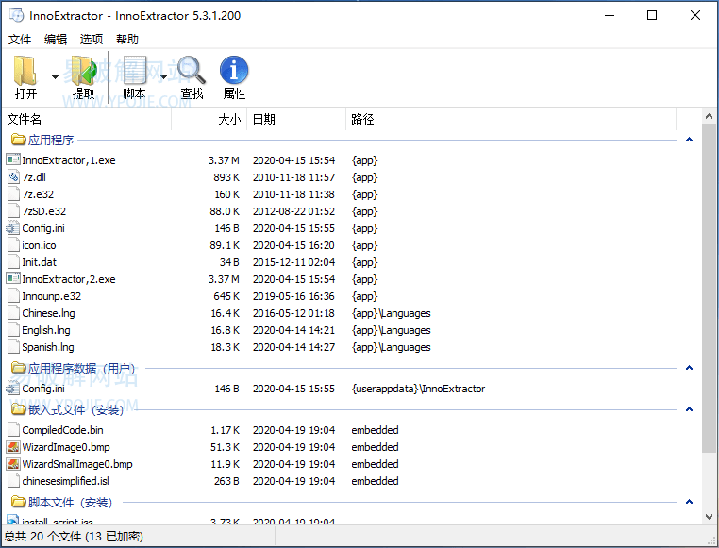The width and height of the screenshot is (719, 548).
Task: Click the userappdata Config.ini gear icon
Action: (13, 389)
